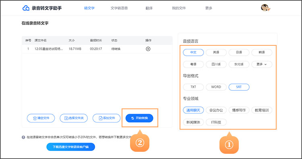Pick 四川话 audio language

216,64
